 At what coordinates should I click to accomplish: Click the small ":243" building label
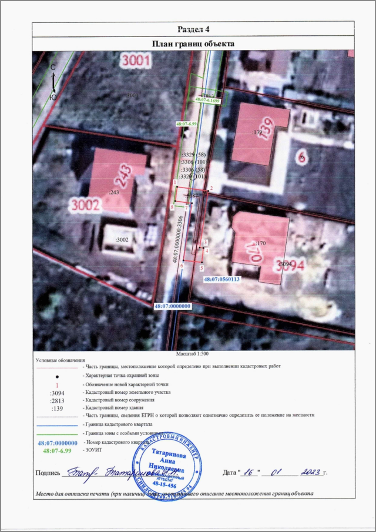pos(113,192)
